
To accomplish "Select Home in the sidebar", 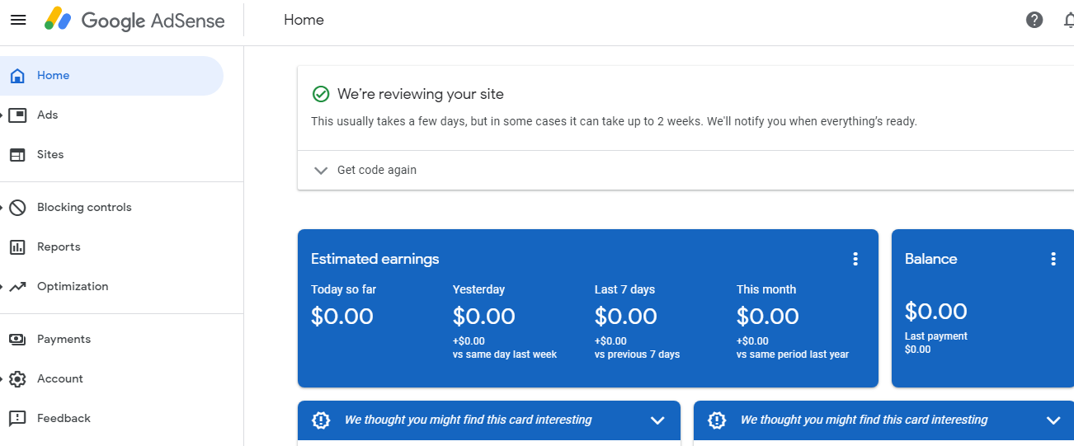I will 53,76.
